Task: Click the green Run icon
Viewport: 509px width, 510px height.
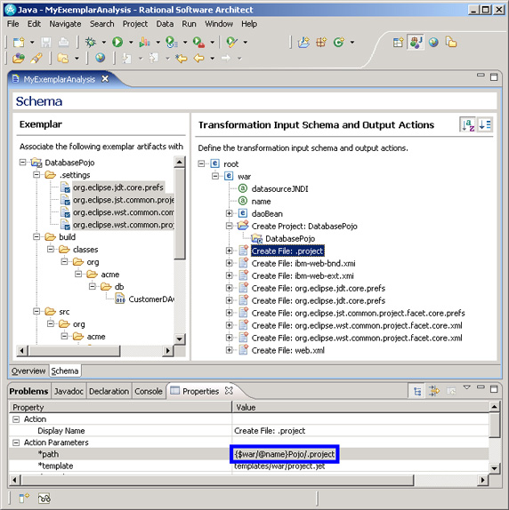Action: pos(117,42)
